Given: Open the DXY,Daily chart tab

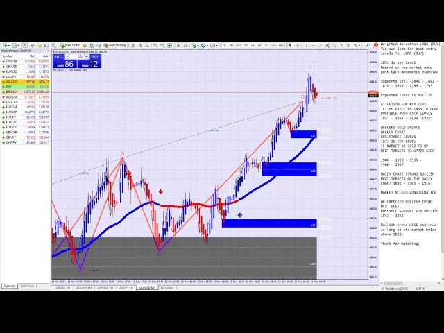Looking at the screenshot, I should pyautogui.click(x=169, y=287).
